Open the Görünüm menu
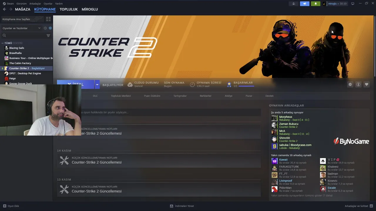The image size is (376, 211). tap(21, 4)
